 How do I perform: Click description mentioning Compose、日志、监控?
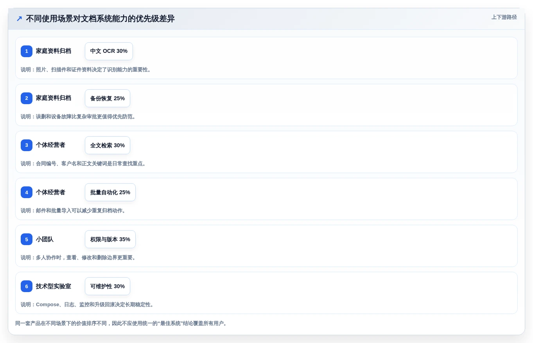pos(88,305)
